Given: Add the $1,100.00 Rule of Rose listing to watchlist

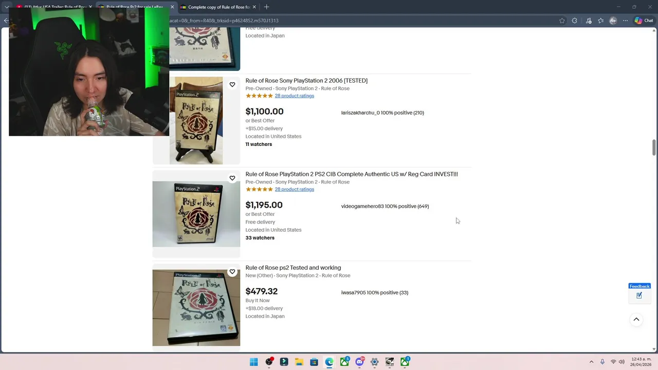Looking at the screenshot, I should tap(232, 84).
